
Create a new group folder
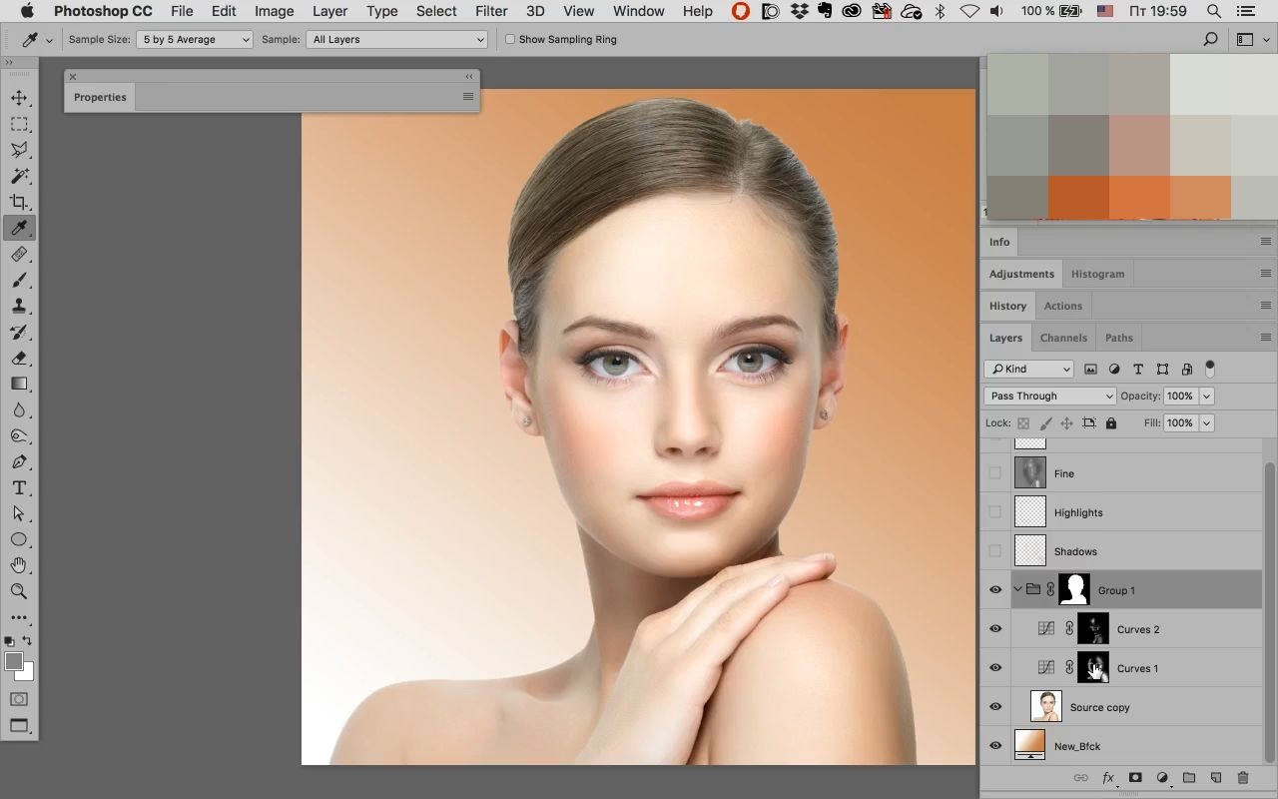pos(1189,777)
